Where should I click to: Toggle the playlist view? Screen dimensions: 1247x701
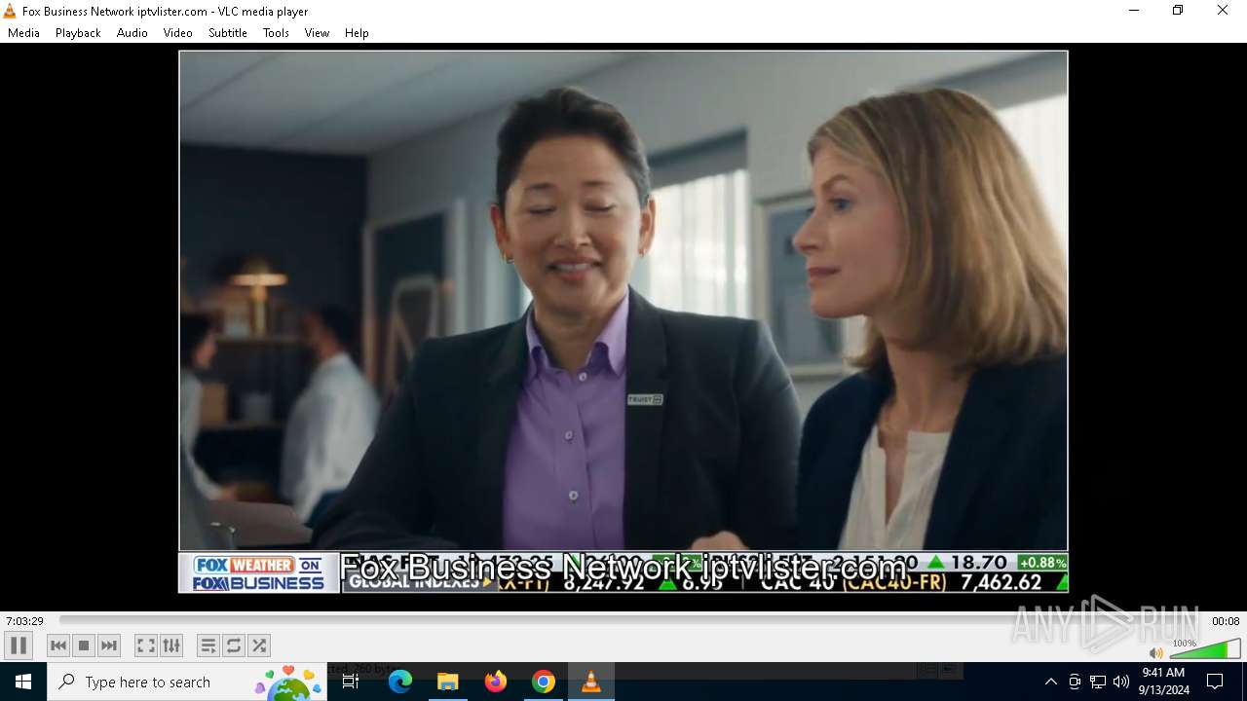208,646
